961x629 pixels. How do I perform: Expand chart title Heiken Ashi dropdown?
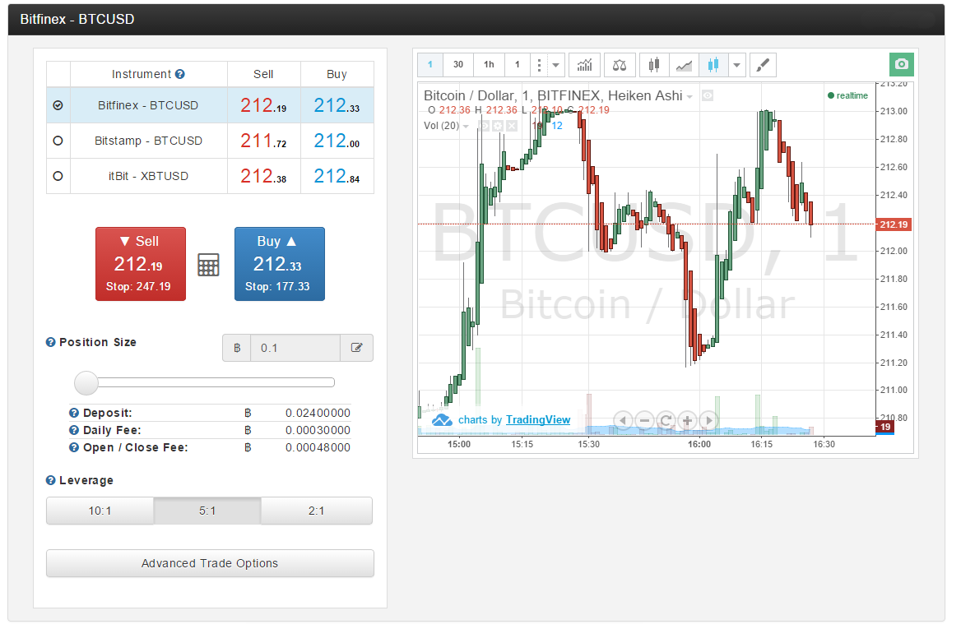(x=689, y=97)
